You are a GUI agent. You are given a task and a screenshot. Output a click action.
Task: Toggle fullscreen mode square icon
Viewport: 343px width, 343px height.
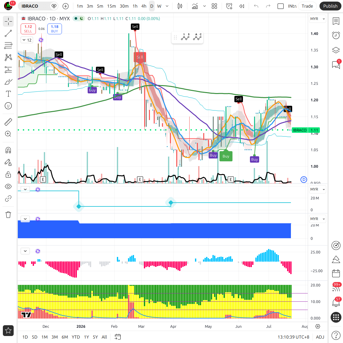tap(280, 6)
